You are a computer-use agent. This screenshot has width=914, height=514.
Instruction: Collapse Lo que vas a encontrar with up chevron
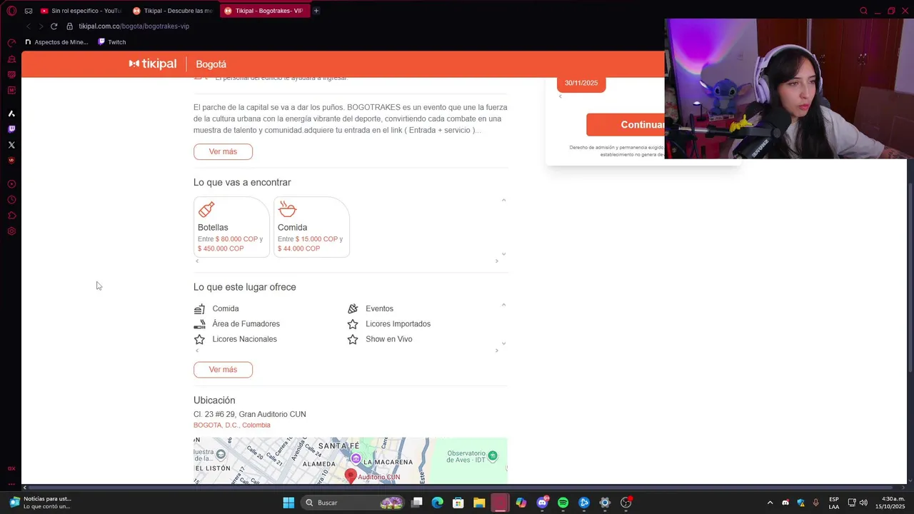coord(503,201)
